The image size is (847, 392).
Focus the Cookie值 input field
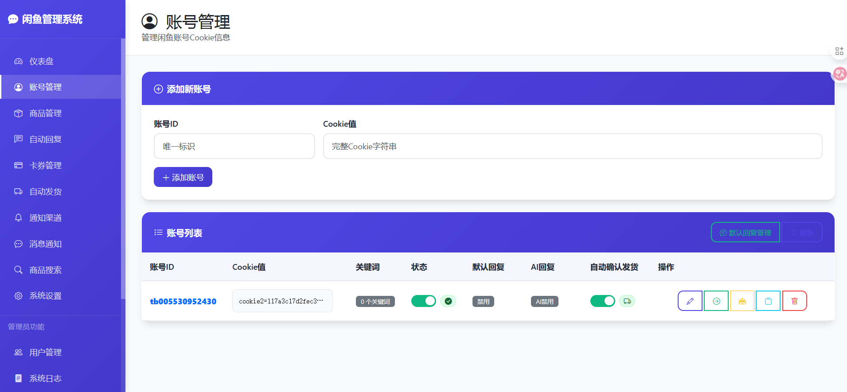[572, 146]
